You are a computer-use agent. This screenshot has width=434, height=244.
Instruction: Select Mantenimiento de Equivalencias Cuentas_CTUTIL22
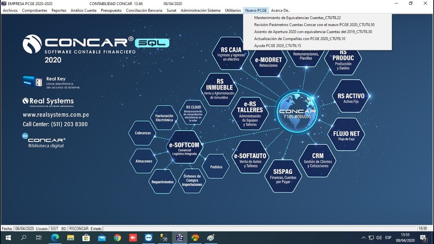[317, 18]
